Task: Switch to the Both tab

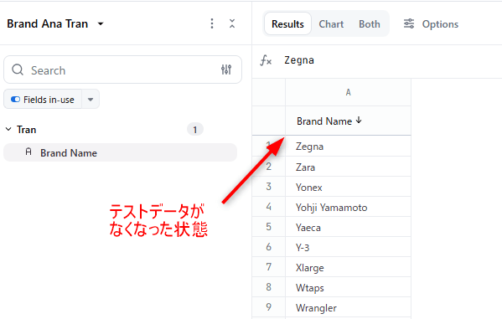Action: coord(369,24)
